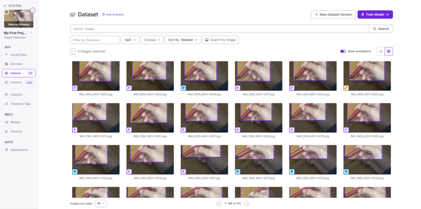
Task: Expand the Classes filter dropdown
Action: (x=152, y=40)
